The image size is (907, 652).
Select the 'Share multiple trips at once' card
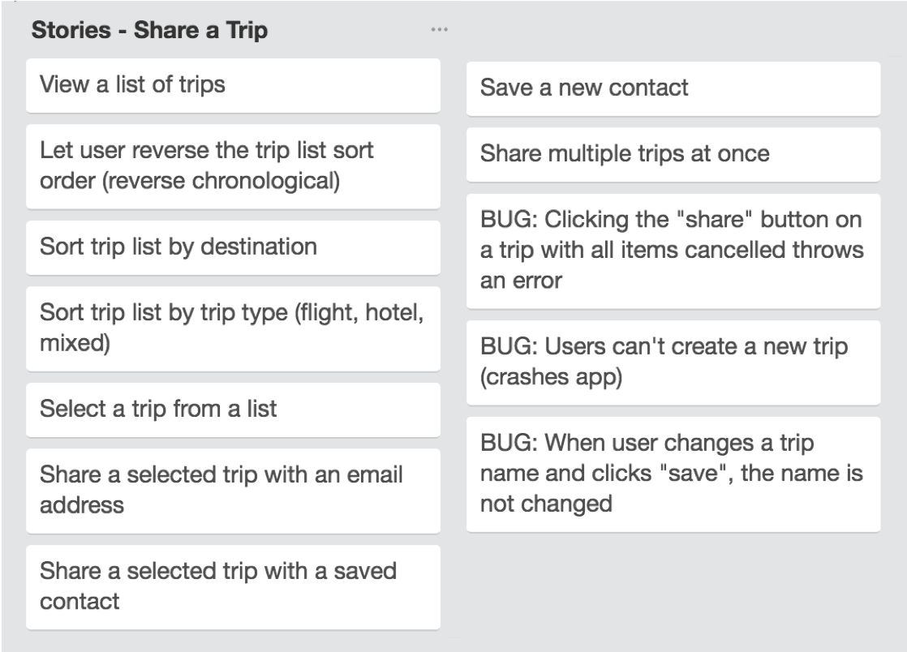tap(673, 153)
